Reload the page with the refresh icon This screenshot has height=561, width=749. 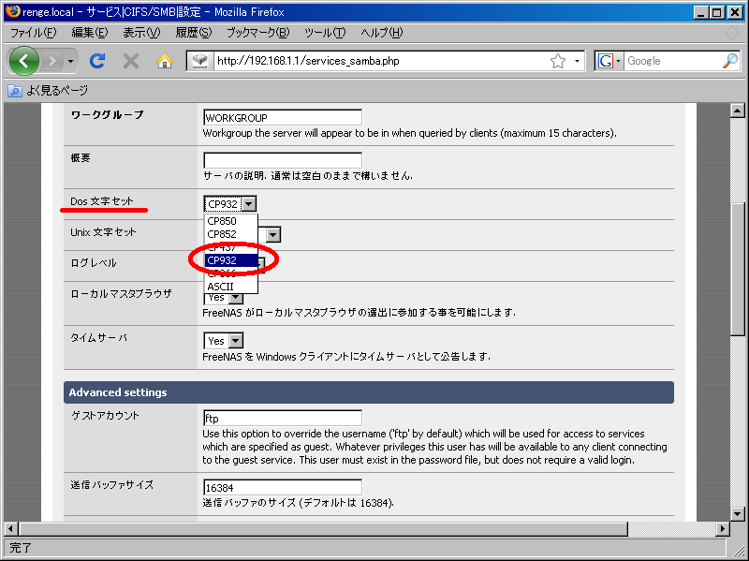(97, 61)
